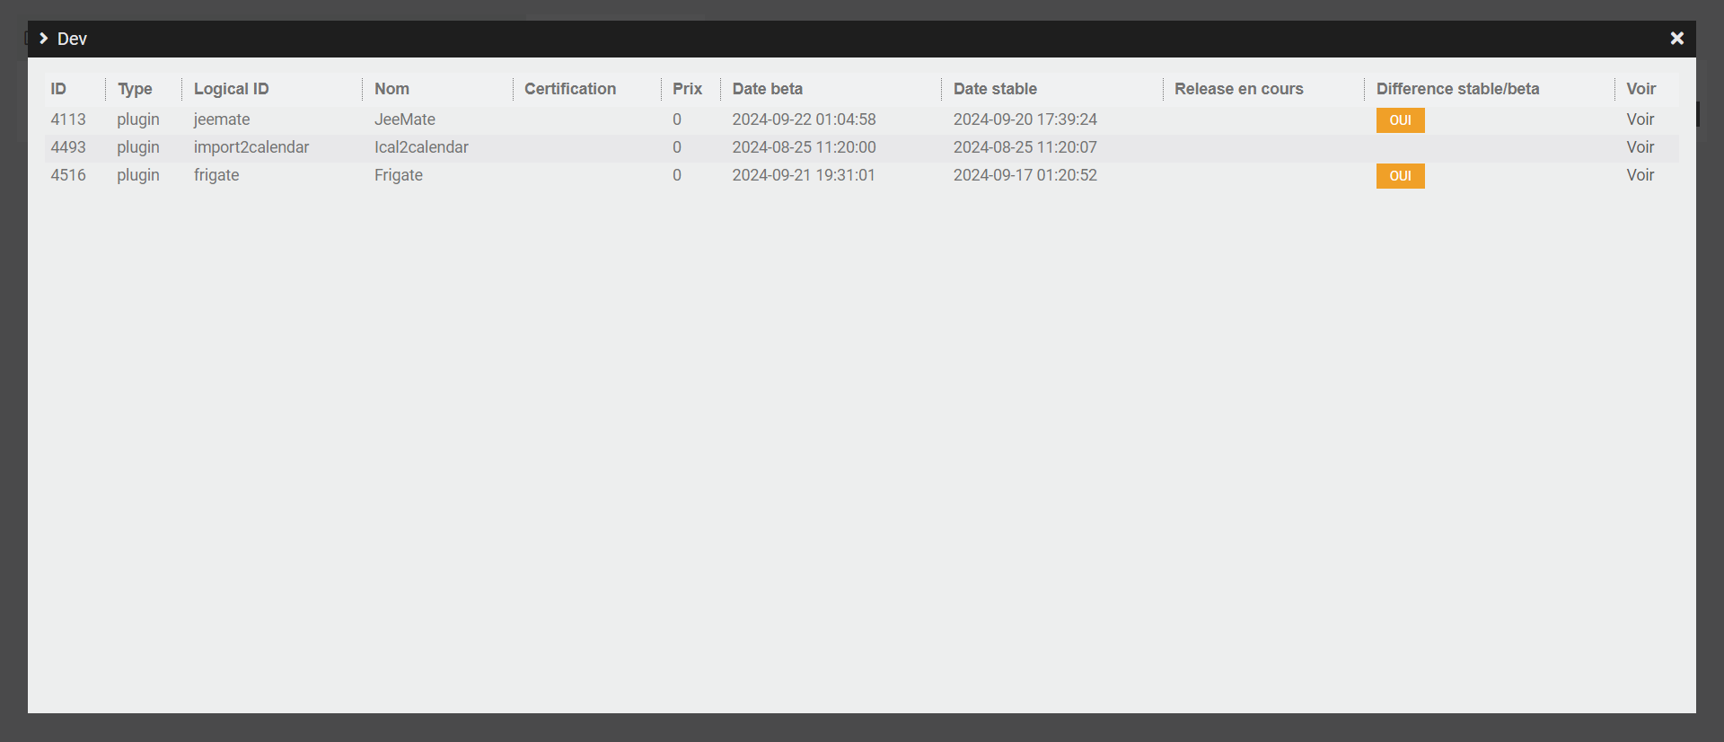
Task: Select ID cell 4113
Action: (x=68, y=119)
